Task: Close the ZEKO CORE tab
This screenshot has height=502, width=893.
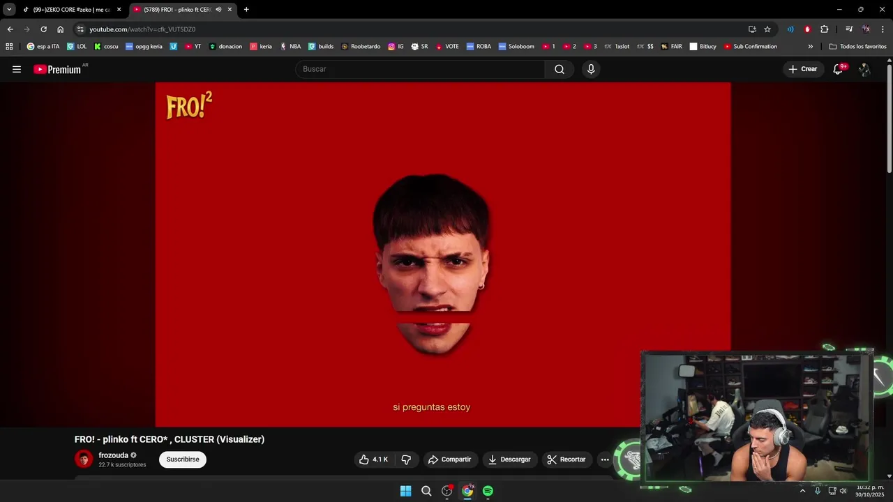Action: [x=119, y=10]
